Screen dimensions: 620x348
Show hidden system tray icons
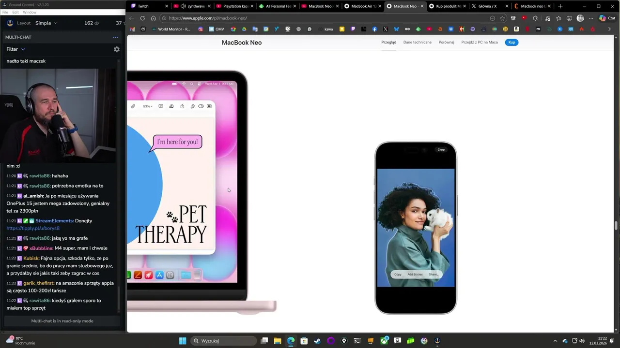click(x=555, y=341)
